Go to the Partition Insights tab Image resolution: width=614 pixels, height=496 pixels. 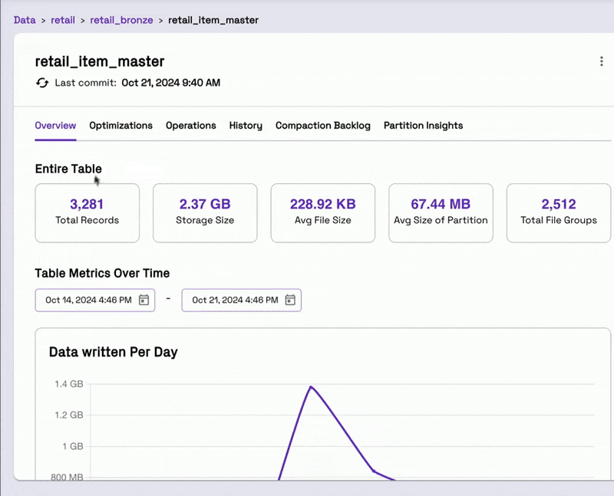tap(424, 126)
